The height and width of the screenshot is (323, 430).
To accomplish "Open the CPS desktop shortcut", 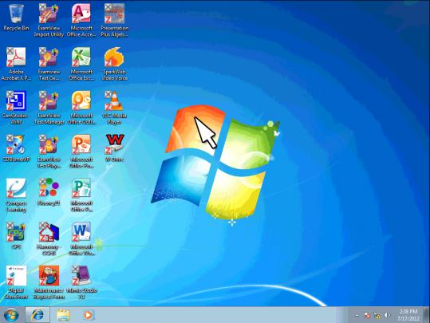I will [16, 236].
